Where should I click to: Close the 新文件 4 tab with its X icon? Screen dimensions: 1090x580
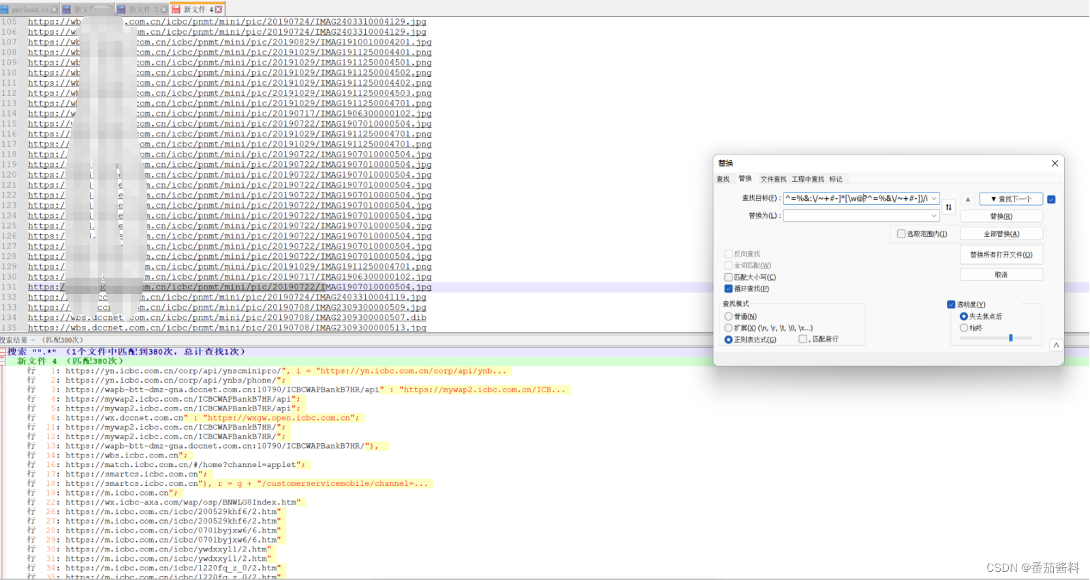coord(219,10)
